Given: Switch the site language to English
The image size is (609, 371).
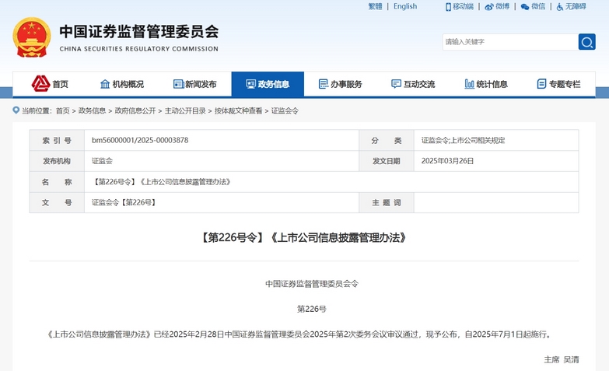Looking at the screenshot, I should (405, 7).
